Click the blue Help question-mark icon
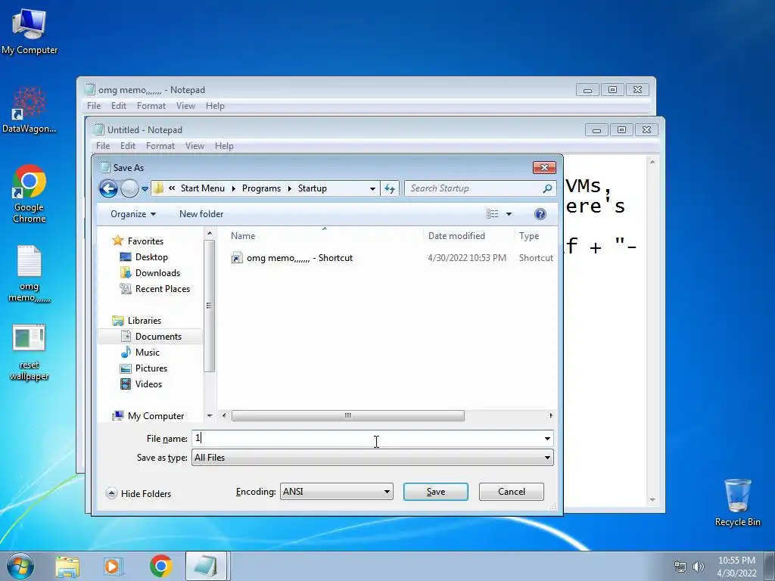 [540, 214]
